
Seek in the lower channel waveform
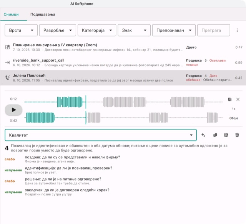[x=124, y=118]
